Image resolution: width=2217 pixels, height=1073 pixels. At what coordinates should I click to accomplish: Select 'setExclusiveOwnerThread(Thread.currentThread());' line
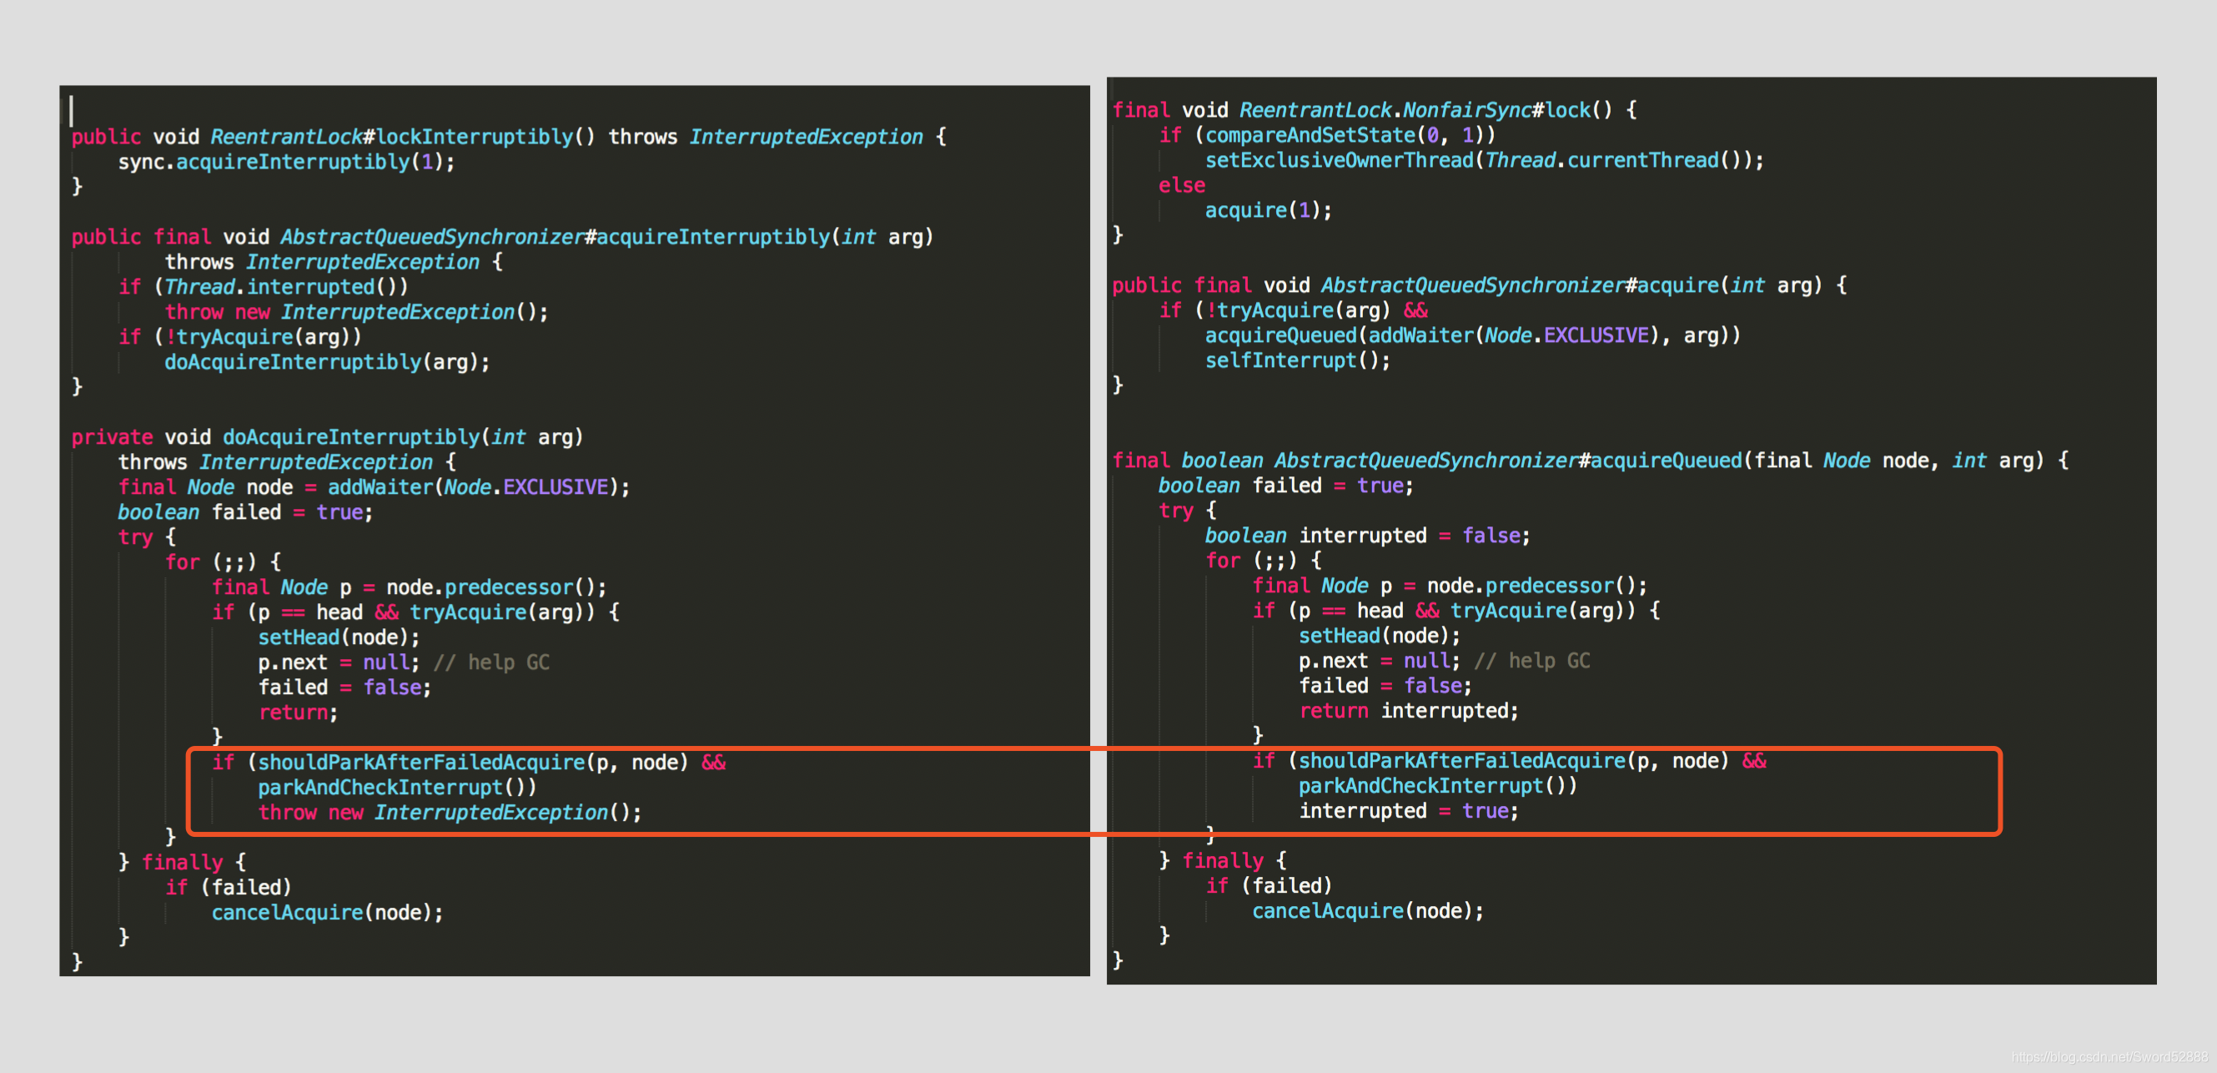[x=1484, y=160]
